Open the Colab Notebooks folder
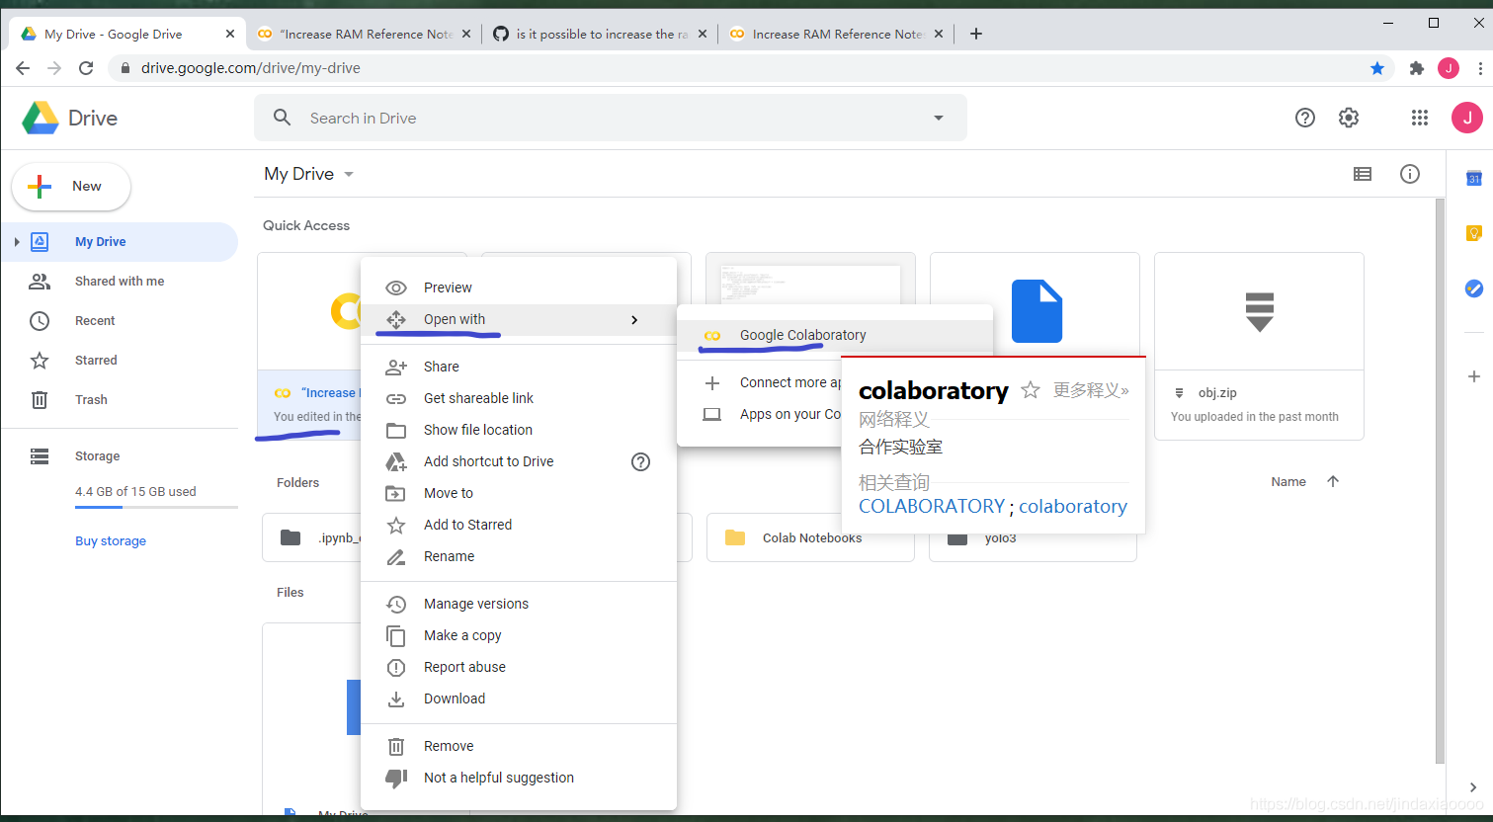 (810, 537)
